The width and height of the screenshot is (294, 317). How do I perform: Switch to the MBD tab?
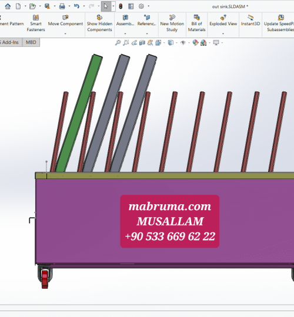click(31, 42)
